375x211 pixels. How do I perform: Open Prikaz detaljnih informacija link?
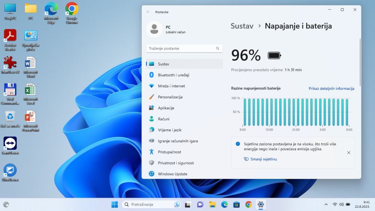coord(331,89)
